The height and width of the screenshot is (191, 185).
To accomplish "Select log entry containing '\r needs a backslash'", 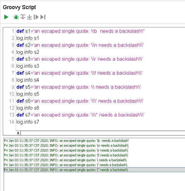I will tap(94, 150).
